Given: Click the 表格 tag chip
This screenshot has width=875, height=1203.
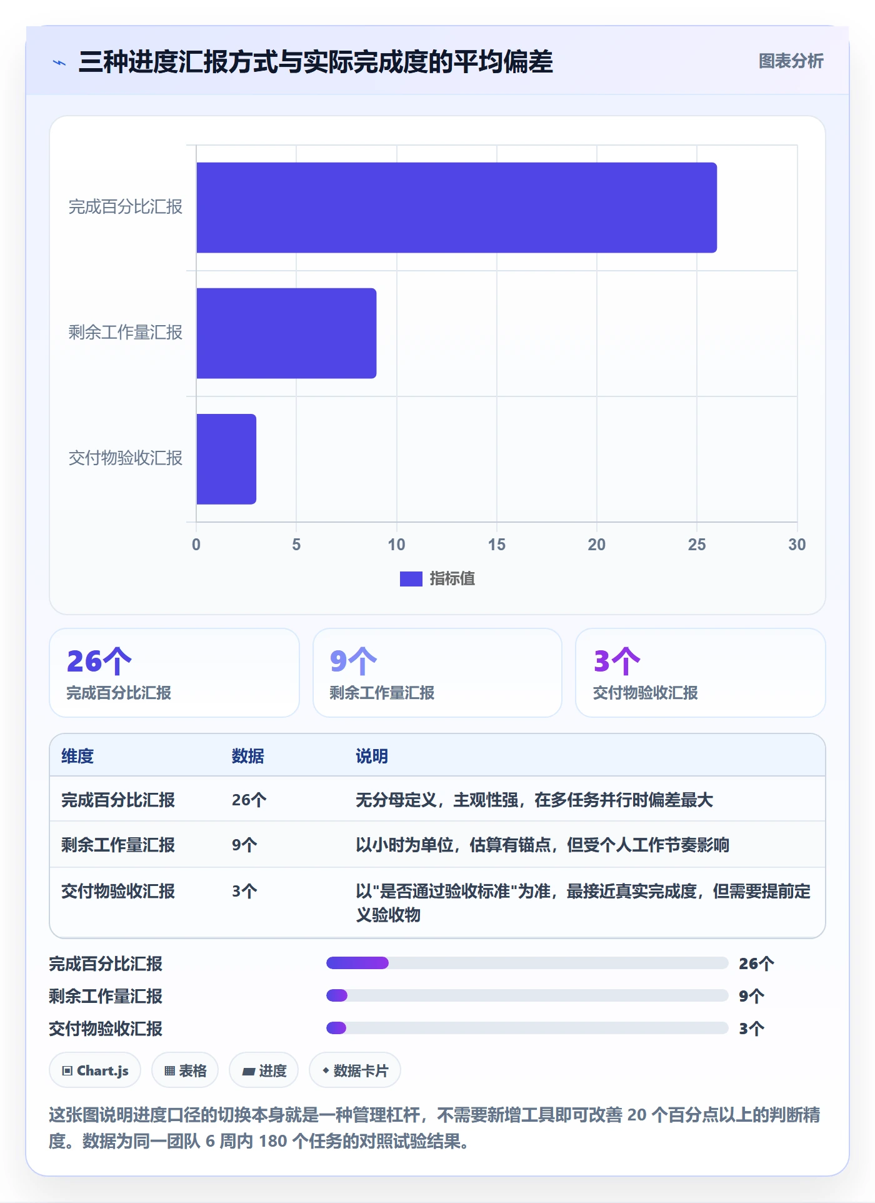Looking at the screenshot, I should 185,1070.
